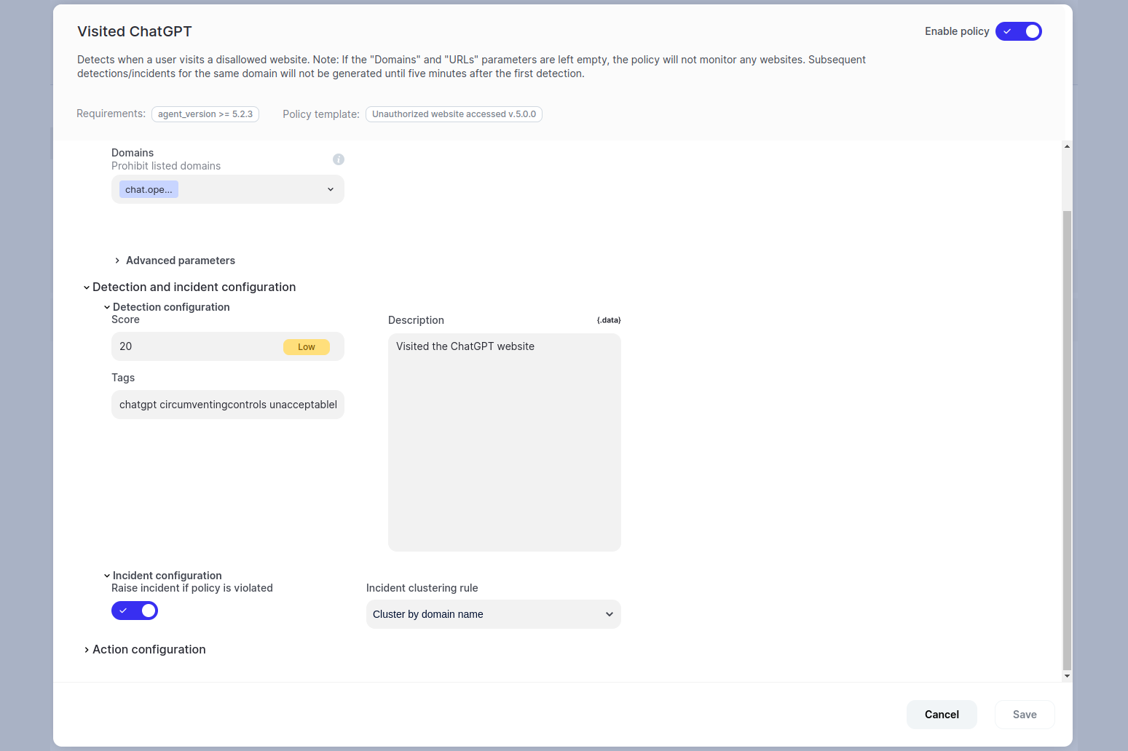This screenshot has width=1128, height=751.
Task: Click the Visited ChatGPT policy title
Action: [x=135, y=31]
